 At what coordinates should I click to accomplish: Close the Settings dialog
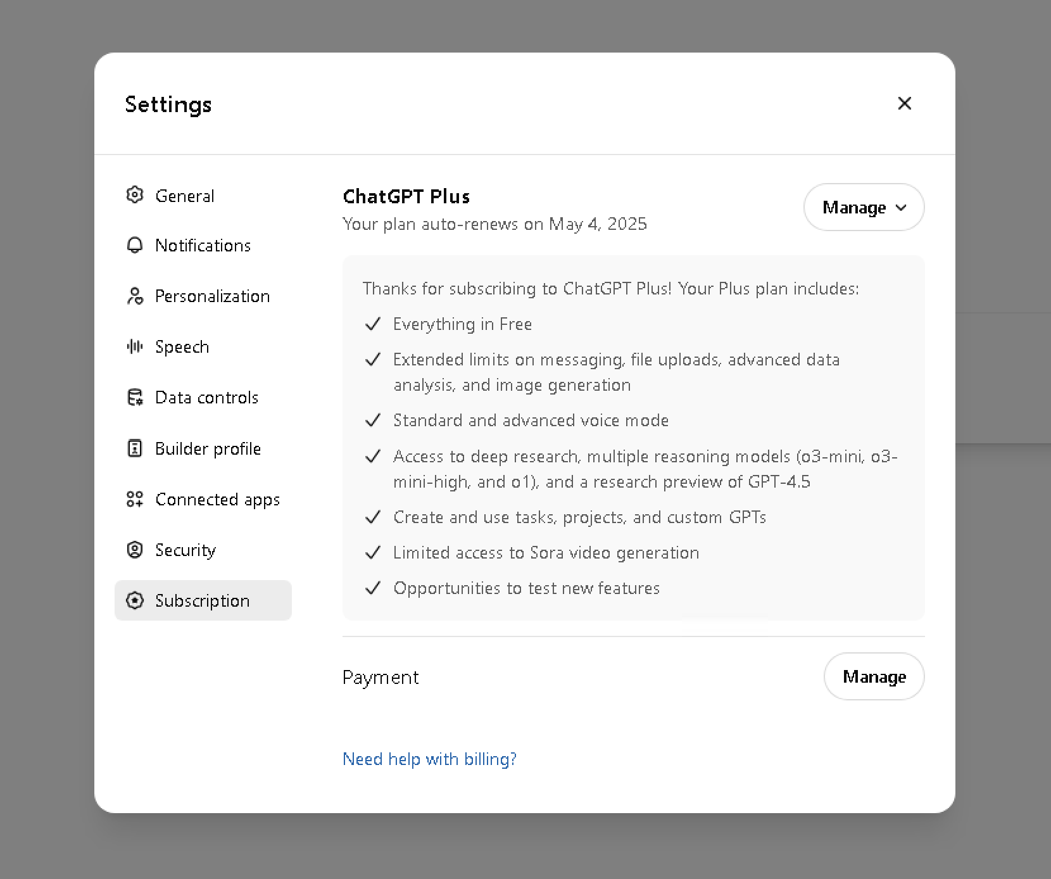[x=904, y=103]
